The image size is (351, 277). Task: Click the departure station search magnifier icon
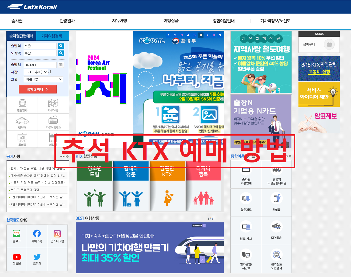click(x=61, y=46)
